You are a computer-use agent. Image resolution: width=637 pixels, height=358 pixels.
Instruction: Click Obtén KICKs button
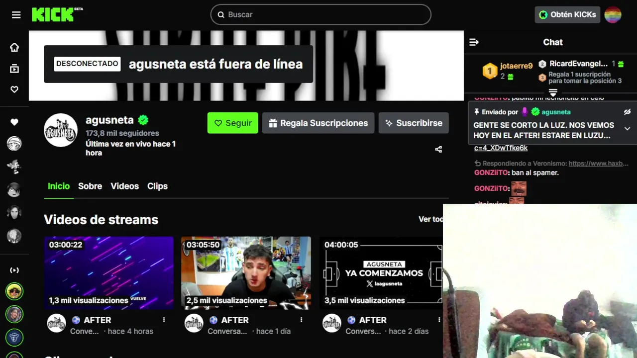pyautogui.click(x=567, y=14)
